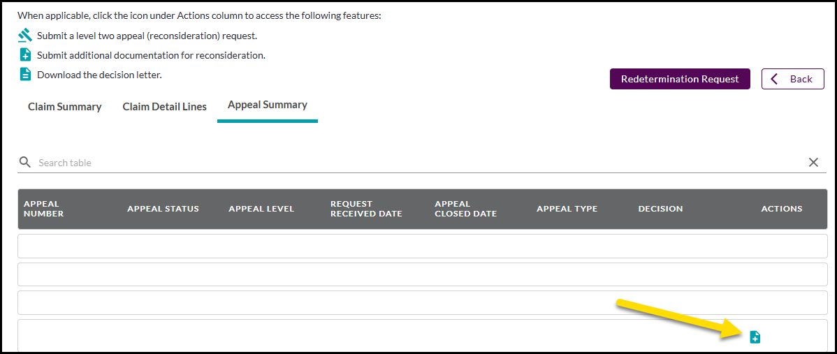Click the gavel level two appeal icon

click(x=25, y=36)
